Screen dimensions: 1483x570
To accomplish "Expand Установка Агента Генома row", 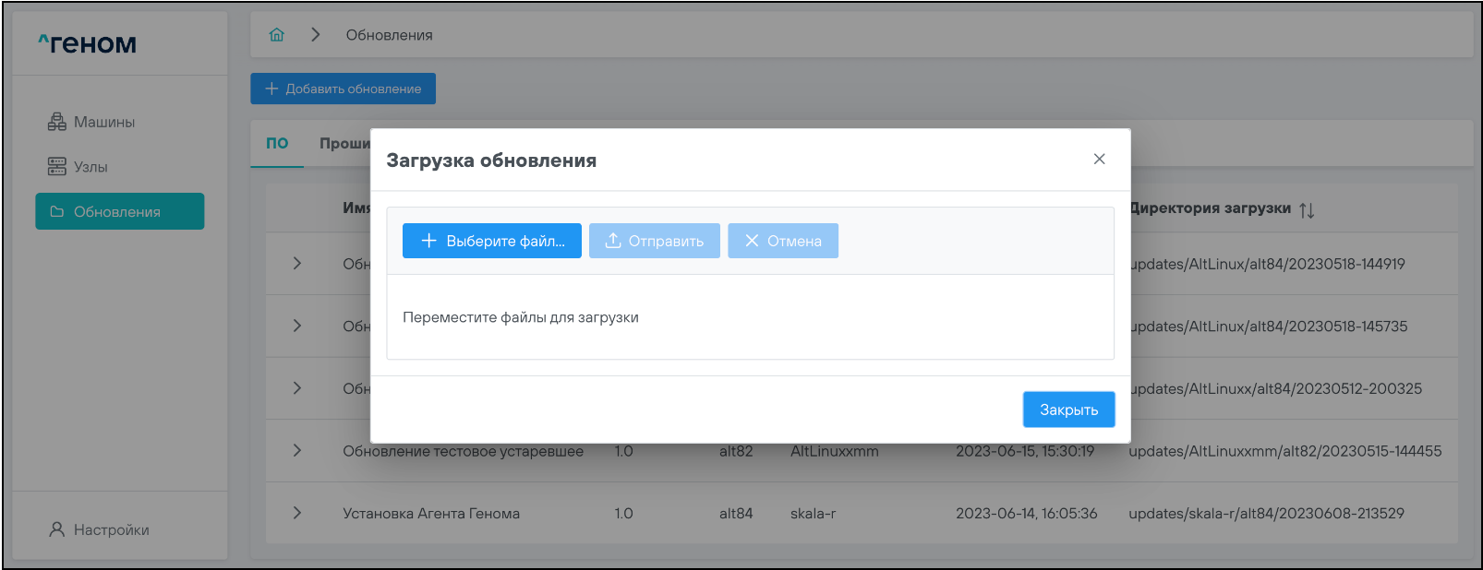I will [296, 513].
